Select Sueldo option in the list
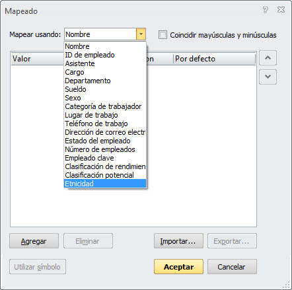 point(105,89)
